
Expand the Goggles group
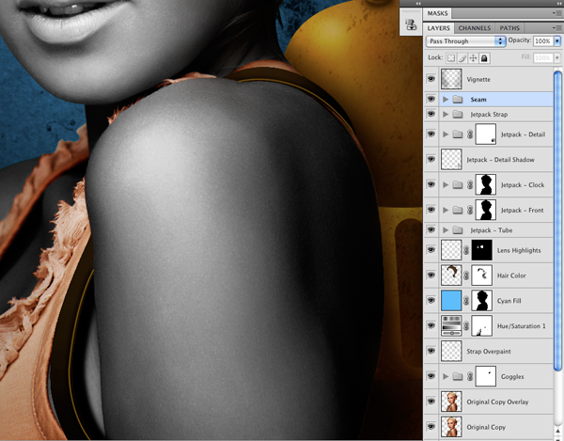[446, 377]
